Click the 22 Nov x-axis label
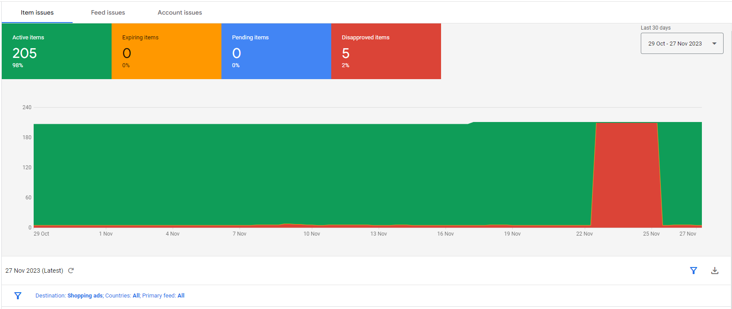The image size is (732, 309). point(584,234)
